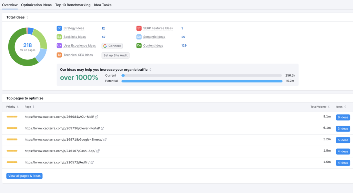The height and width of the screenshot is (193, 353).
Task: Click the 9.1m total volume value
Action: pyautogui.click(x=327, y=116)
